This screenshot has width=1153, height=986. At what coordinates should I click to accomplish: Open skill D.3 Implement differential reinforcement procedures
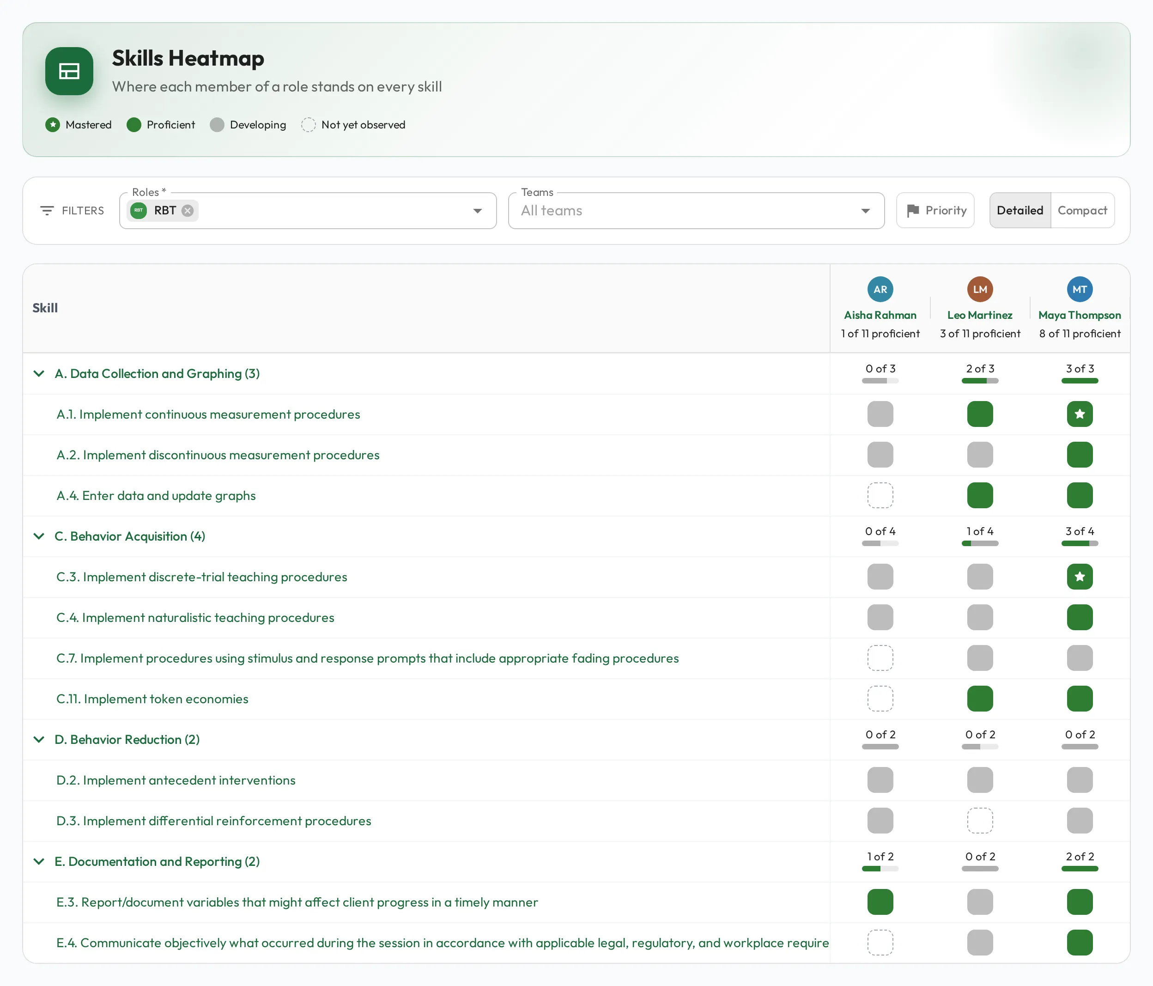click(x=214, y=821)
